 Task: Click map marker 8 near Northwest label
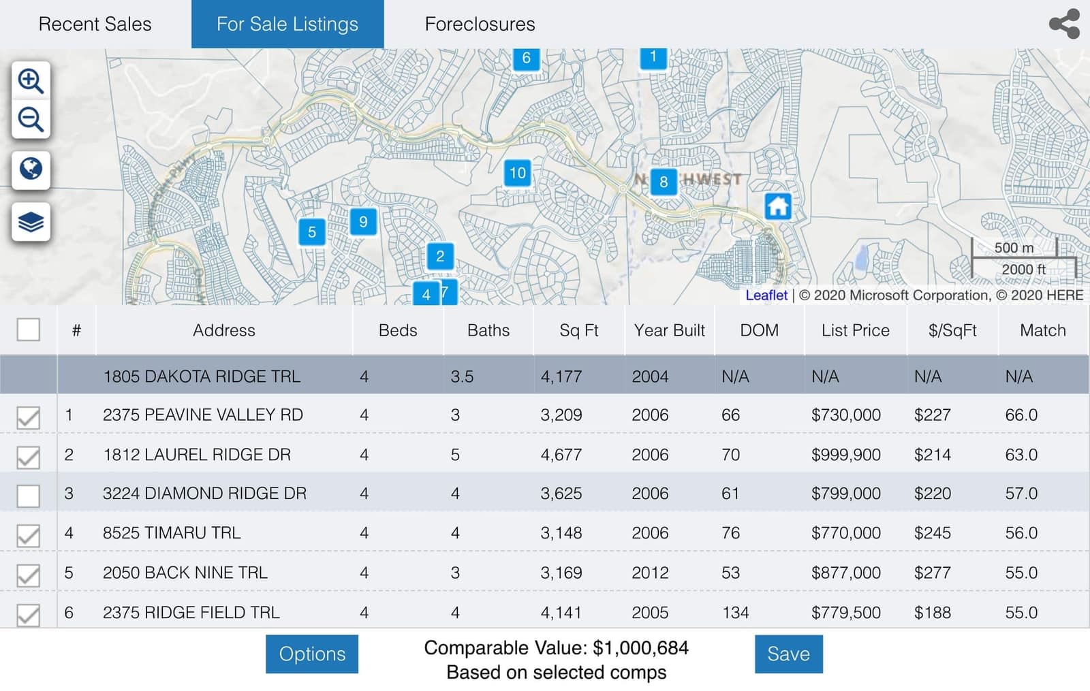pos(663,182)
